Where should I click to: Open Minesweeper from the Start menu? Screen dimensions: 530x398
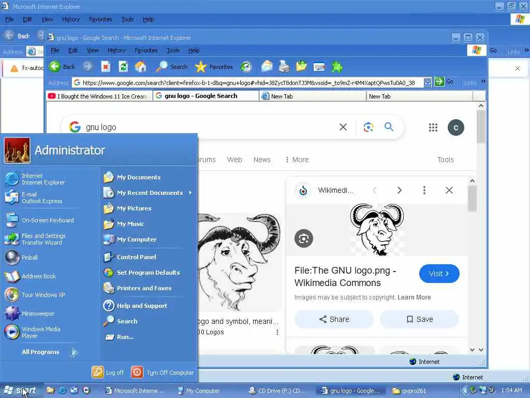click(x=30, y=314)
